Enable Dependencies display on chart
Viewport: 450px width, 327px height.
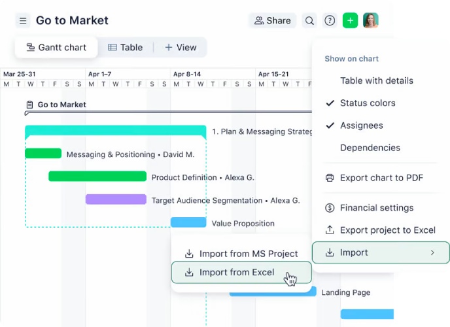pos(370,148)
